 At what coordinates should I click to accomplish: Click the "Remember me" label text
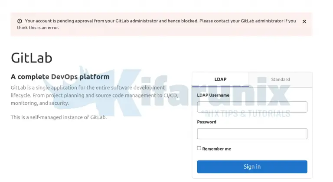pos(216,149)
